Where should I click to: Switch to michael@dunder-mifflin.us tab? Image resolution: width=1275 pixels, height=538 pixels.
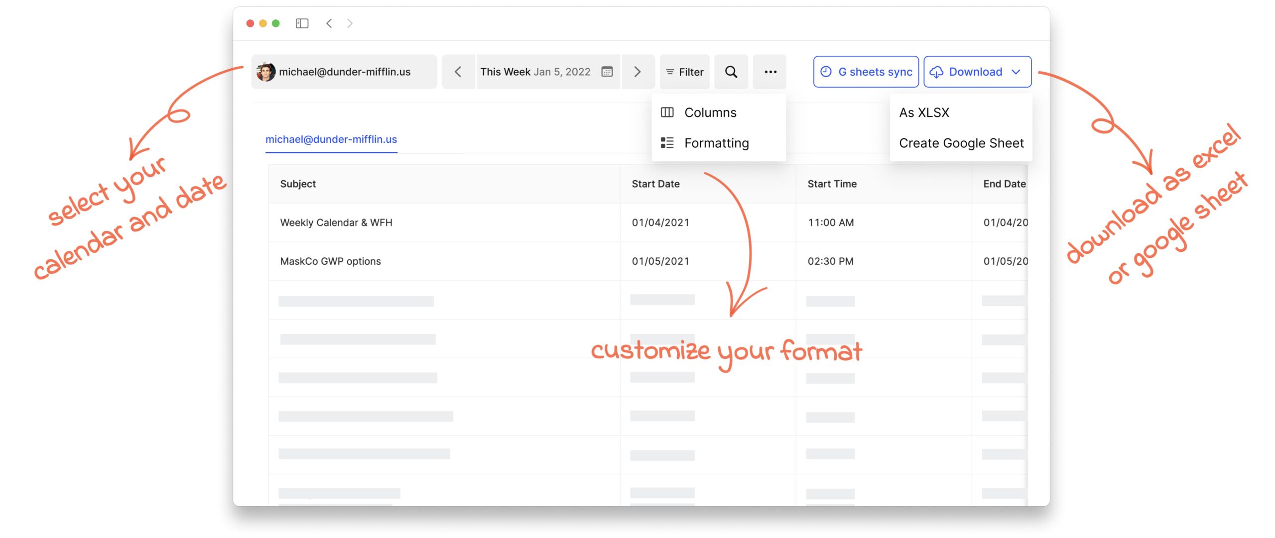coord(331,140)
